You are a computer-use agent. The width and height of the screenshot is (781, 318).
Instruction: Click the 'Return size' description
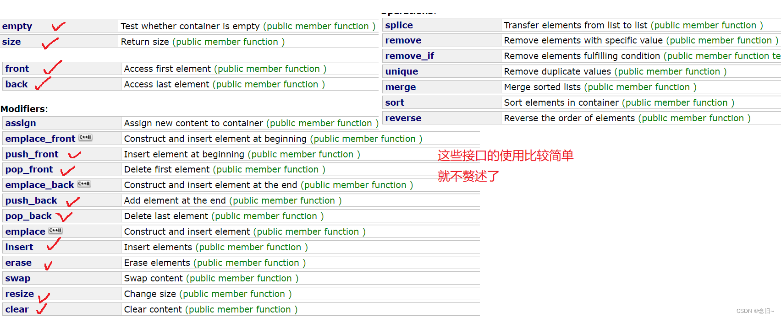pos(145,42)
